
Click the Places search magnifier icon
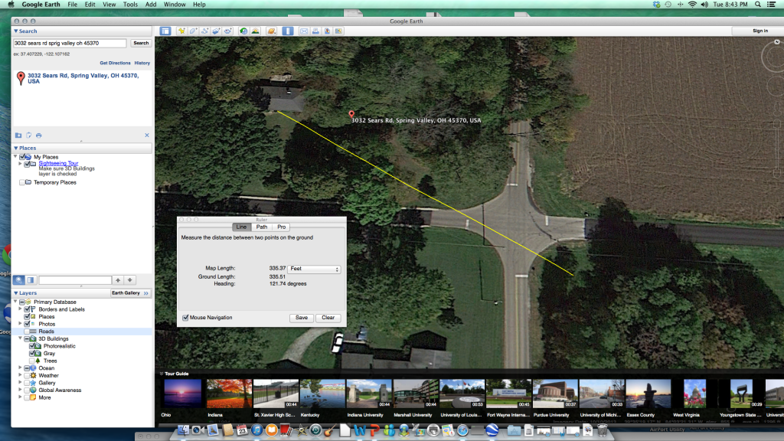19,280
